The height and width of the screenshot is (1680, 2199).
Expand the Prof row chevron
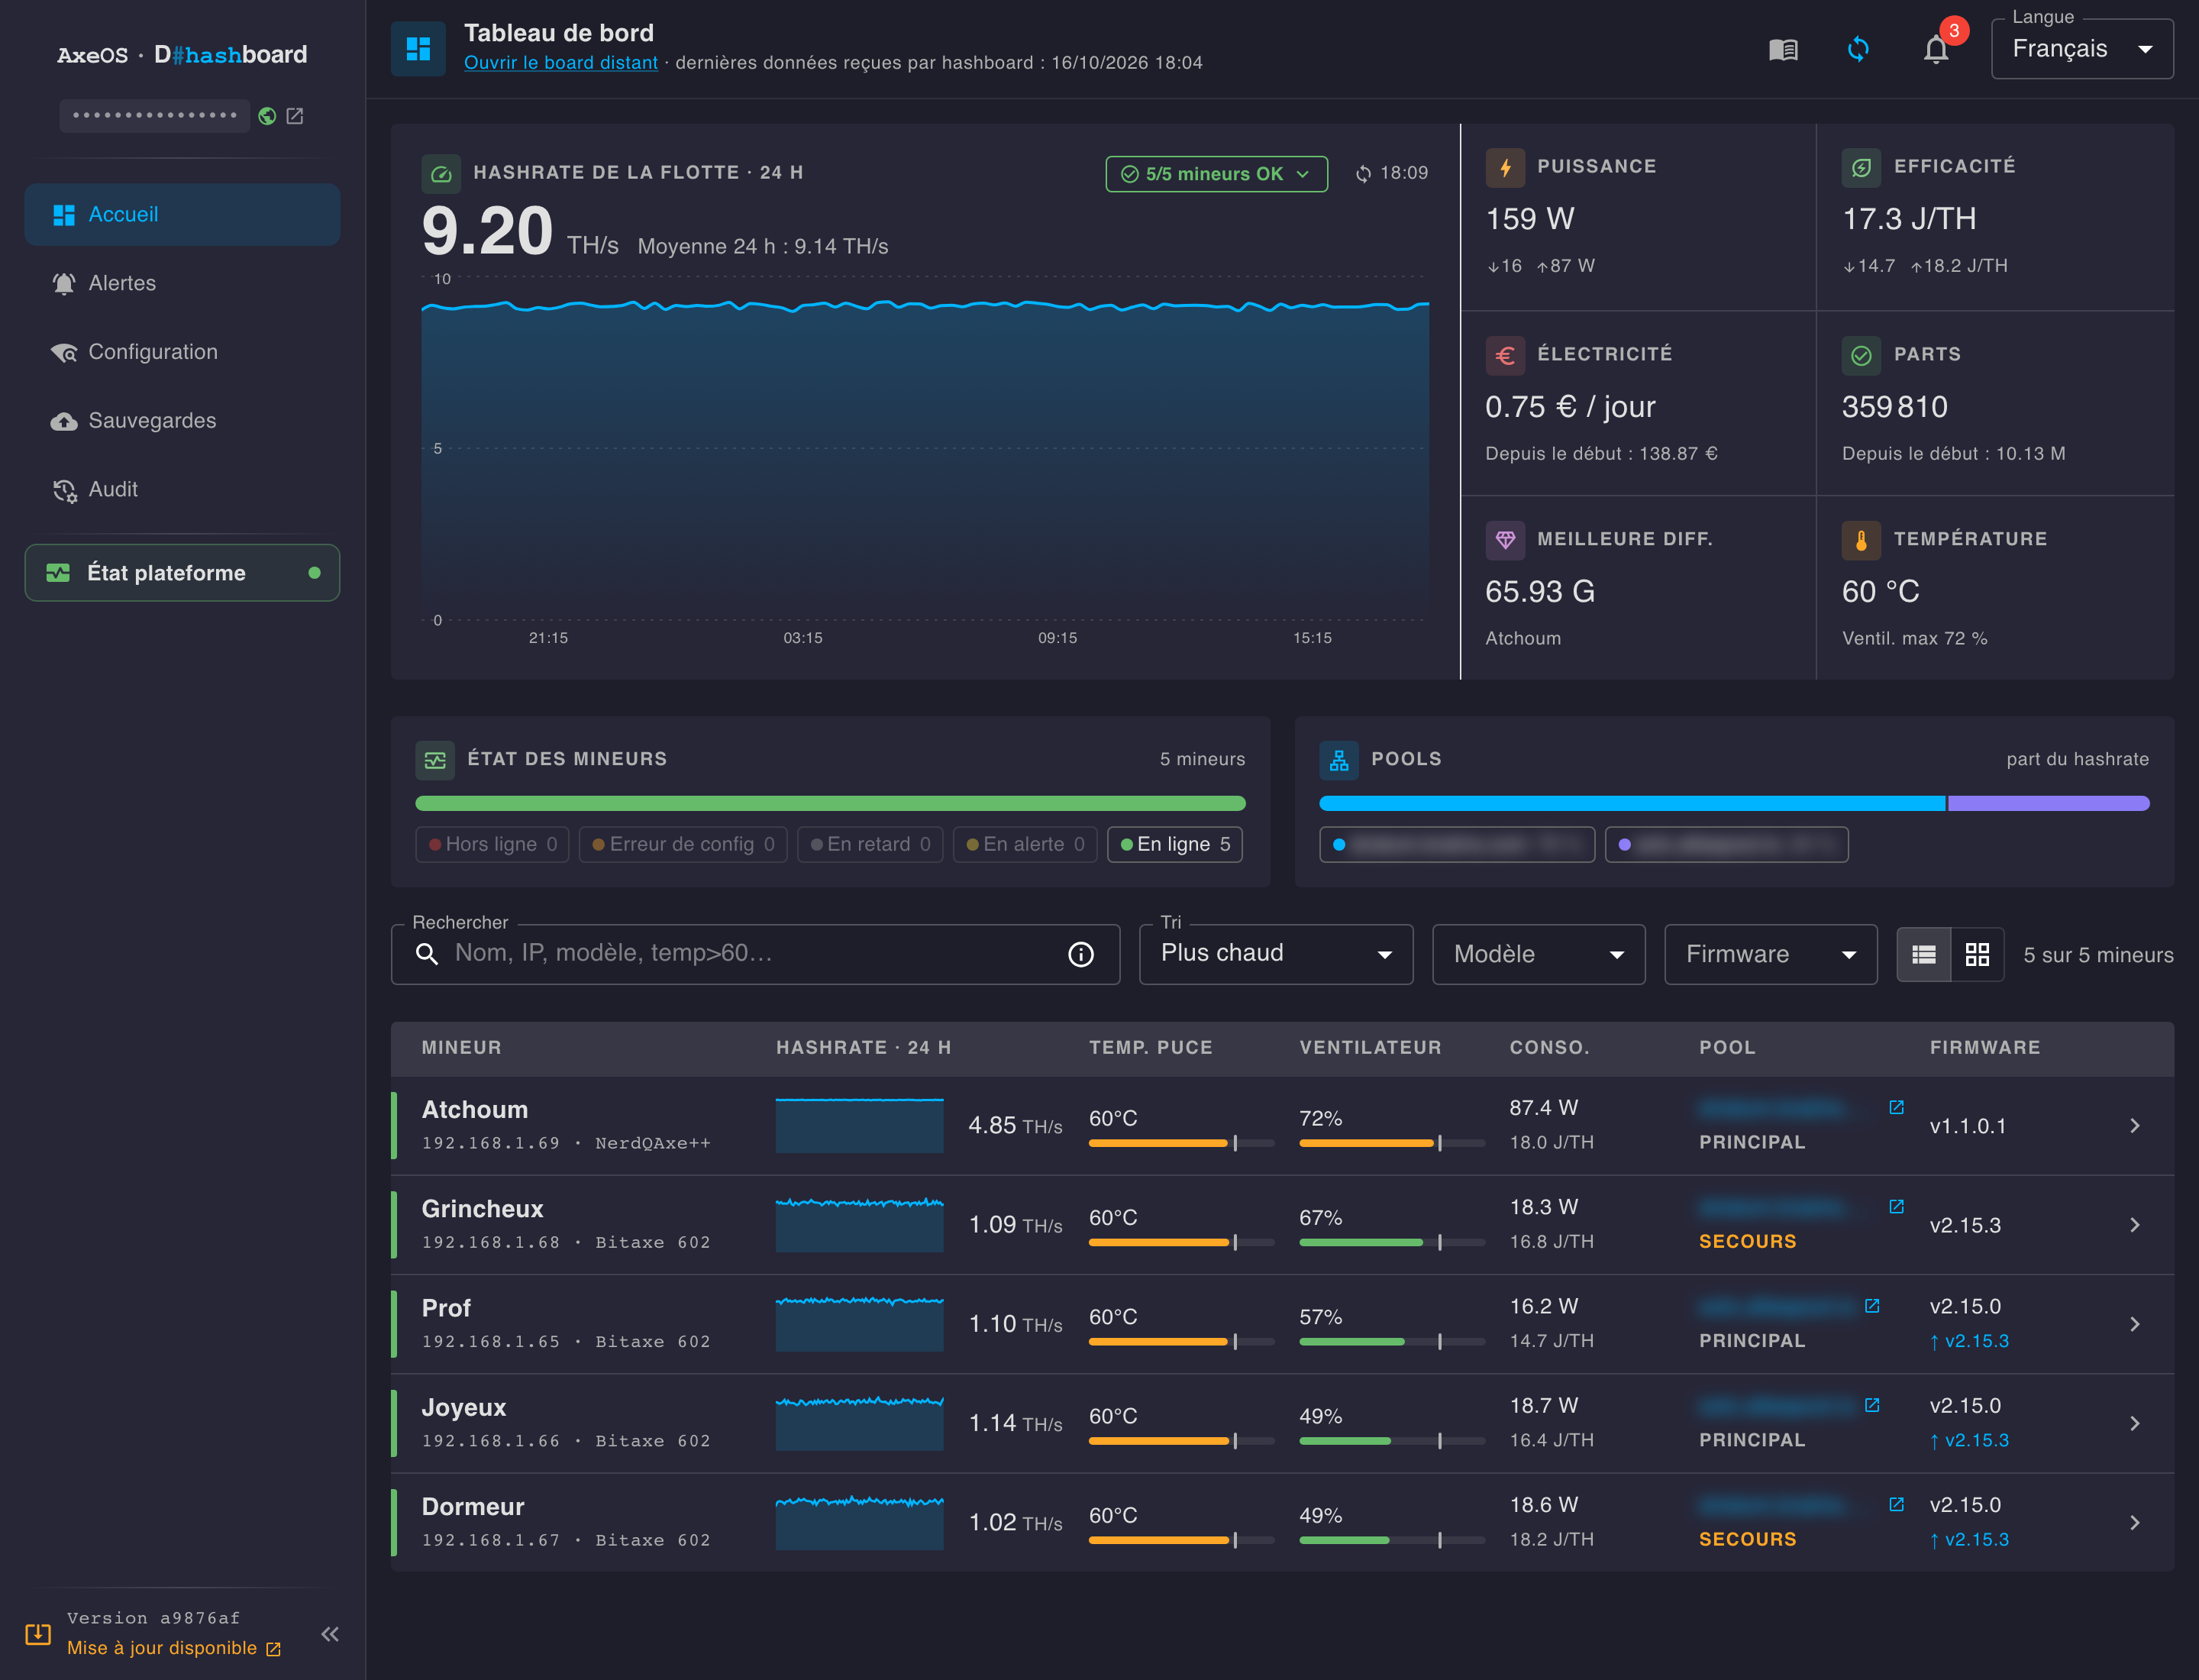(x=2135, y=1324)
